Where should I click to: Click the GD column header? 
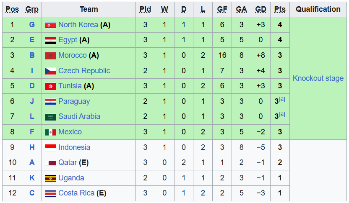coord(261,9)
